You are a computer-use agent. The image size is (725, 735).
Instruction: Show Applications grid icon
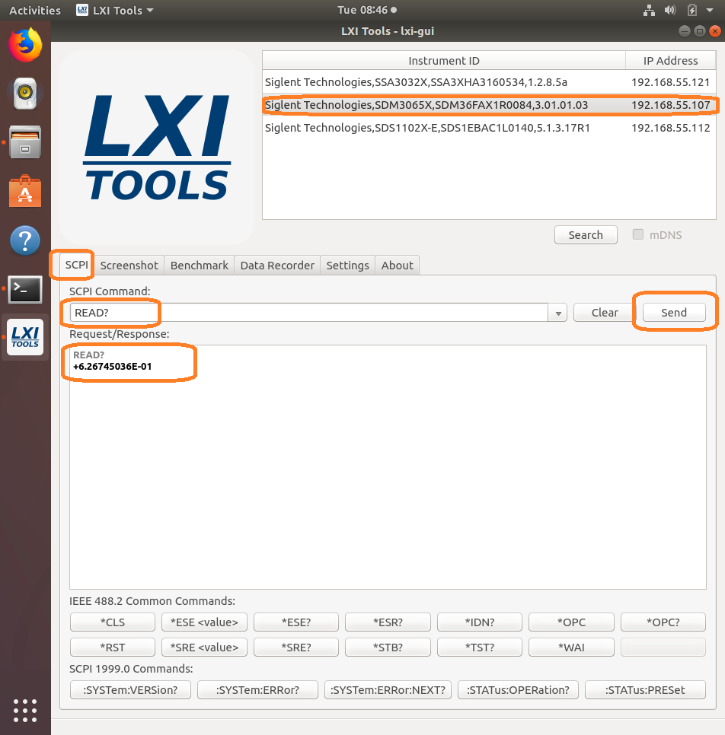coord(25,709)
